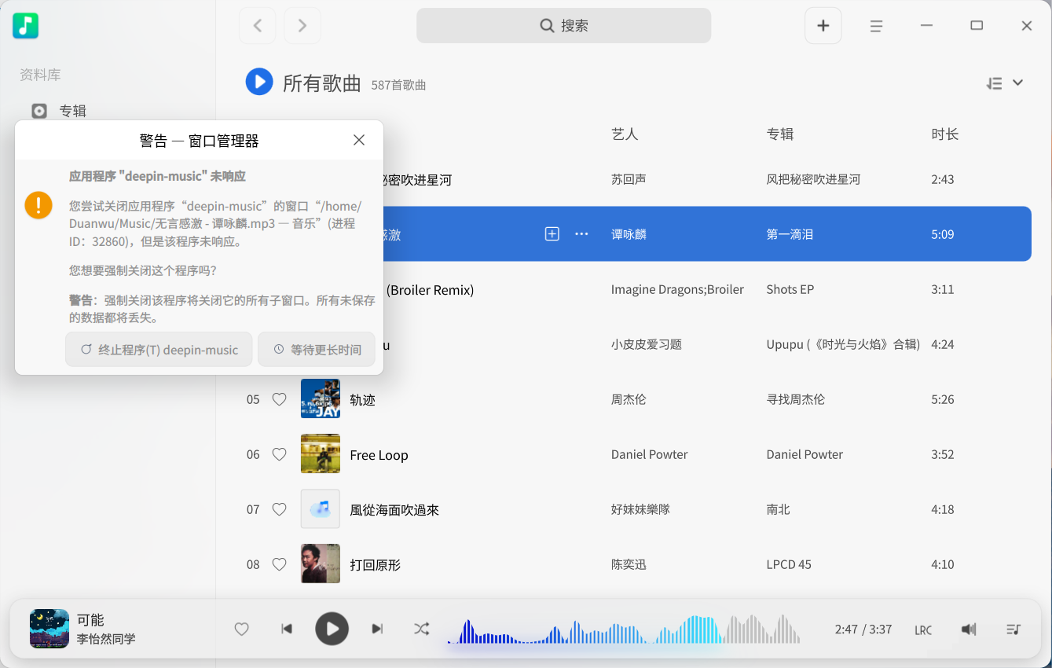This screenshot has height=668, width=1052.
Task: Click the 打回原形 album cover thumbnail
Action: (321, 563)
